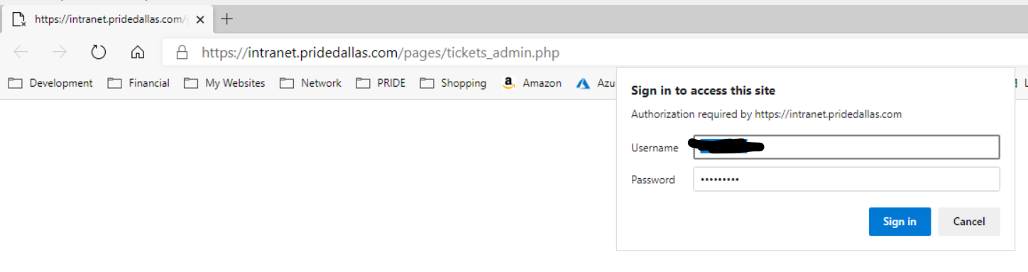Open the Network bookmarks folder
Image resolution: width=1028 pixels, height=272 pixels.
(310, 83)
